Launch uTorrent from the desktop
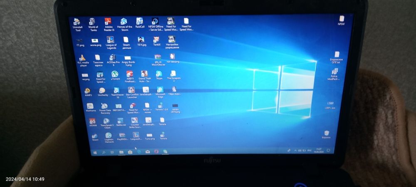The width and height of the screenshot is (416, 187). click(x=115, y=76)
